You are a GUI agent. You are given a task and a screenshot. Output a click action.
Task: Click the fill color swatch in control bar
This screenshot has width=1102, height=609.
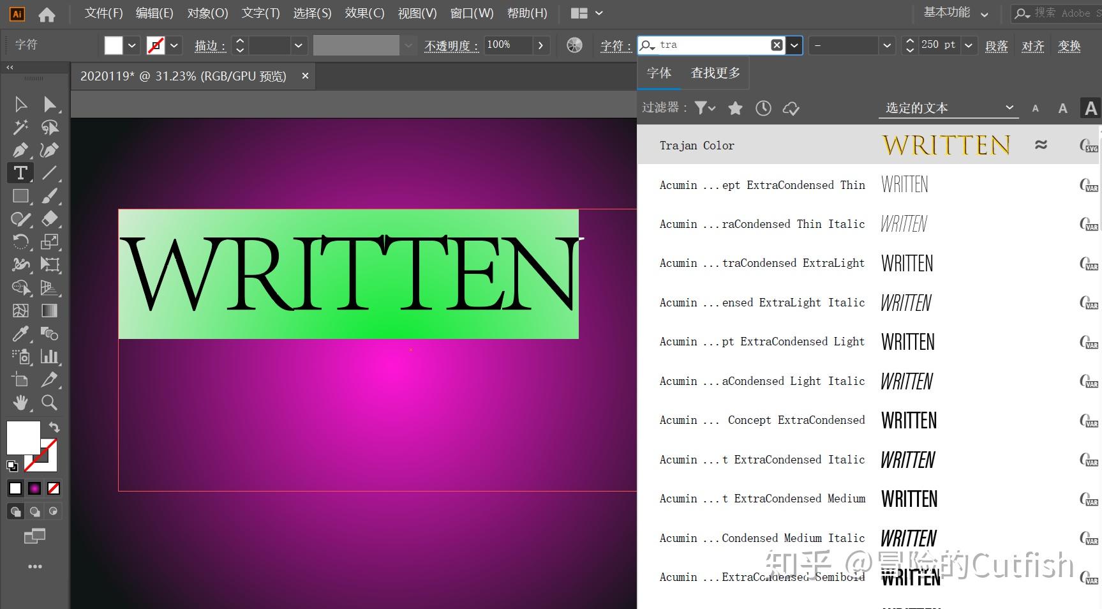(113, 45)
